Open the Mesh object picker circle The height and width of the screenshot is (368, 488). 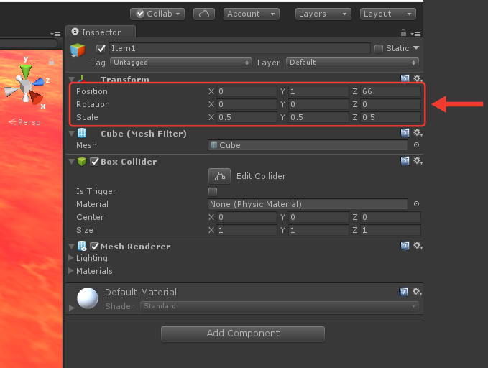click(x=416, y=145)
